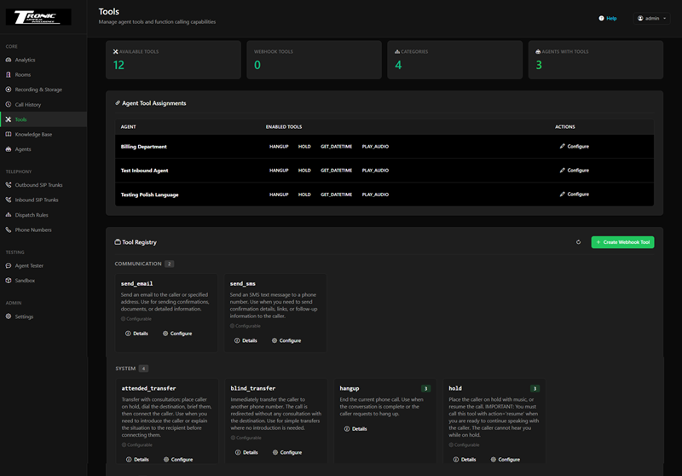Click the info icon on attended_transfer Details
The height and width of the screenshot is (476, 682).
coord(129,460)
